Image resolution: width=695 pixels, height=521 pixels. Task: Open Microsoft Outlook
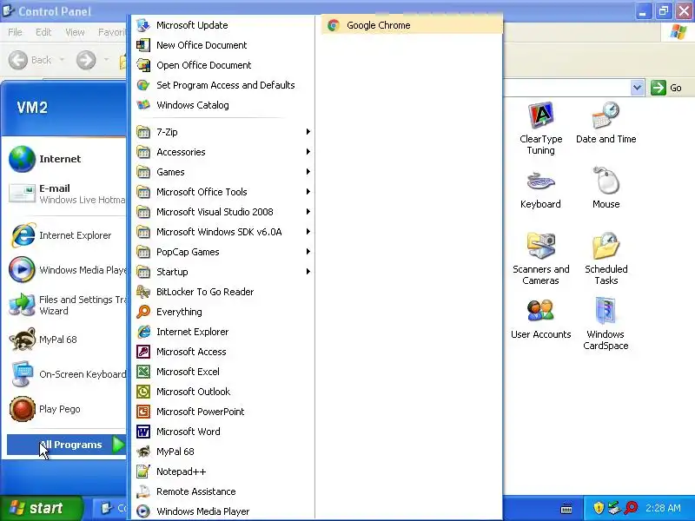[x=223, y=392]
